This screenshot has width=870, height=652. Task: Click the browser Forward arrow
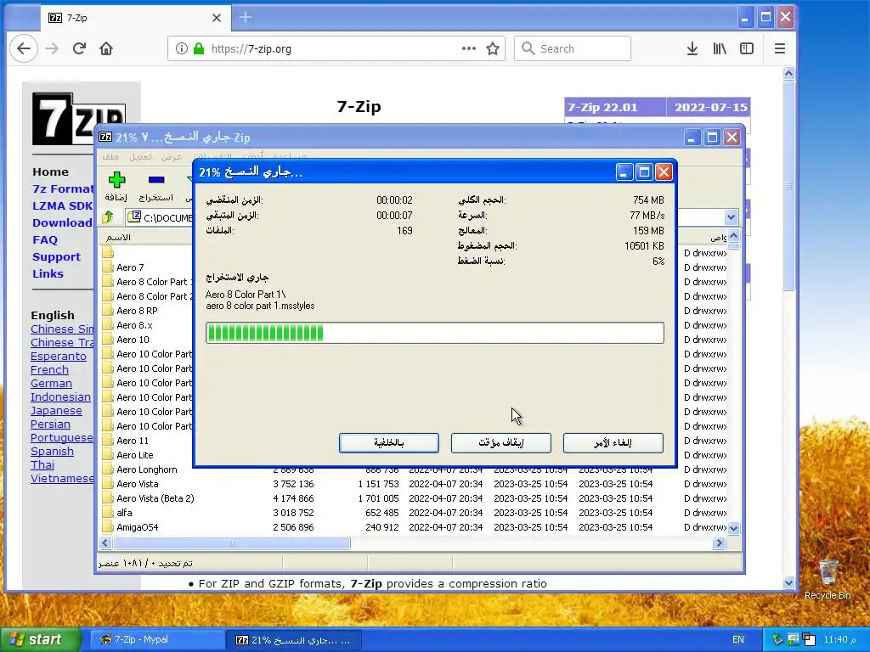pos(52,48)
